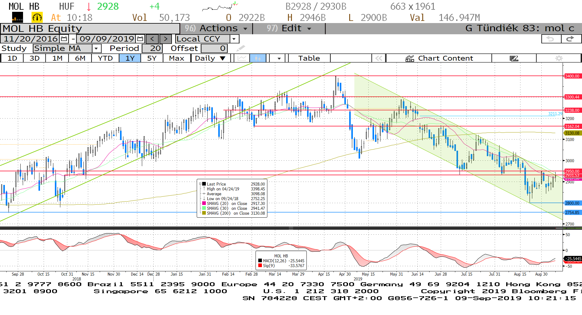The image size is (582, 315).
Task: Open the annotations edit icon
Action: click(514, 58)
